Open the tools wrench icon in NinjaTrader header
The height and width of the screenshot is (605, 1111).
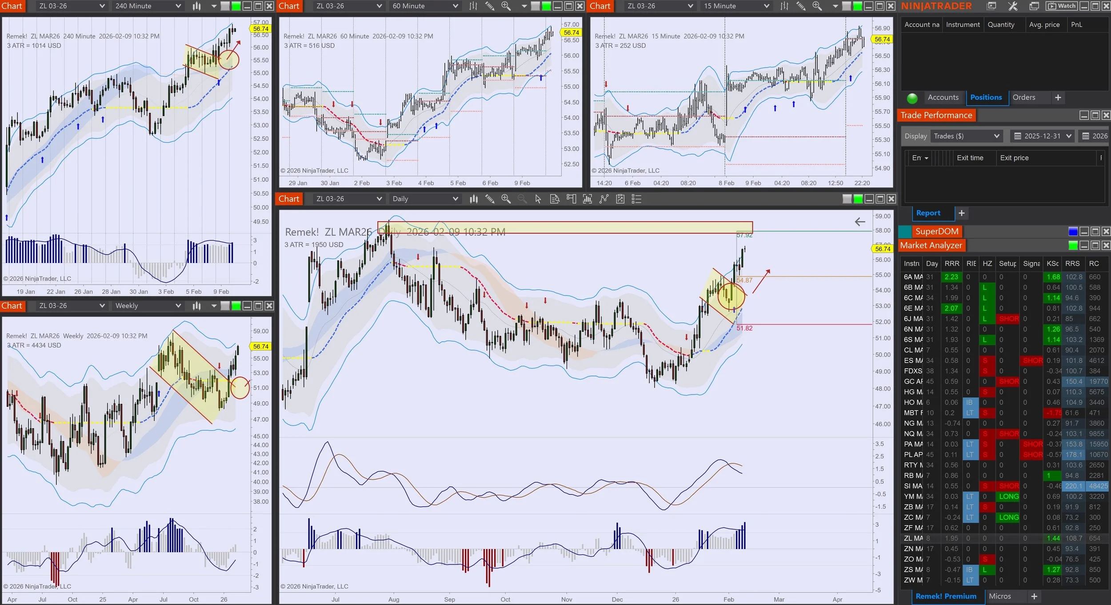tap(1012, 6)
